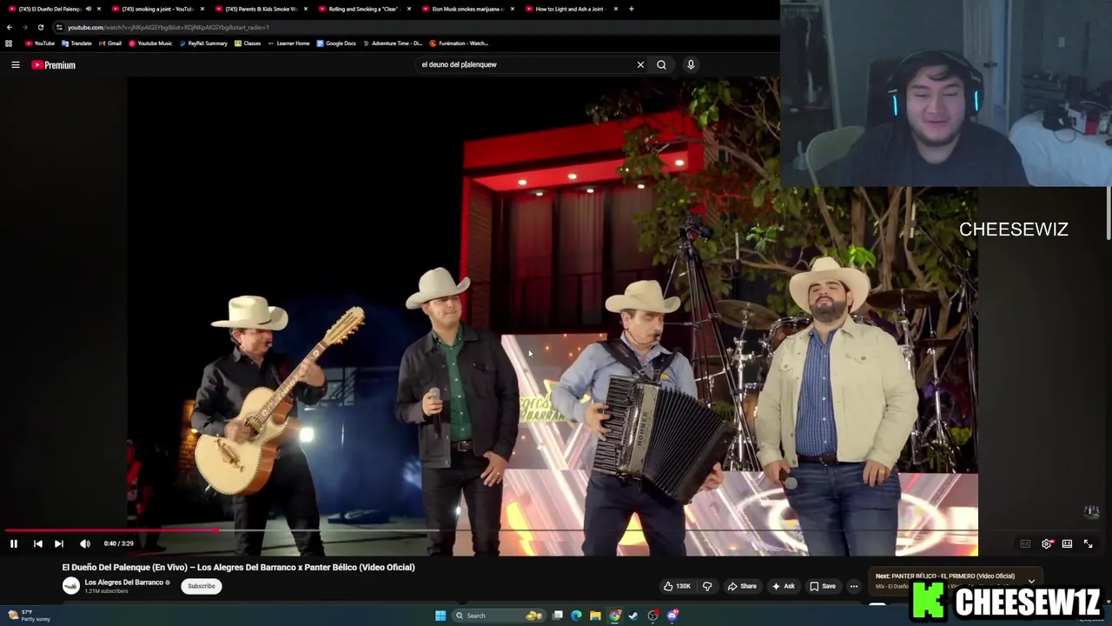Open the Funimation bookmark
The height and width of the screenshot is (626, 1112).
460,43
